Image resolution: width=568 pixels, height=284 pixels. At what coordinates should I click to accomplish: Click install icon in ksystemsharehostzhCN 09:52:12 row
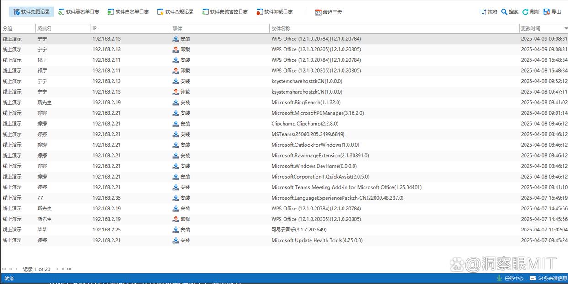176,81
